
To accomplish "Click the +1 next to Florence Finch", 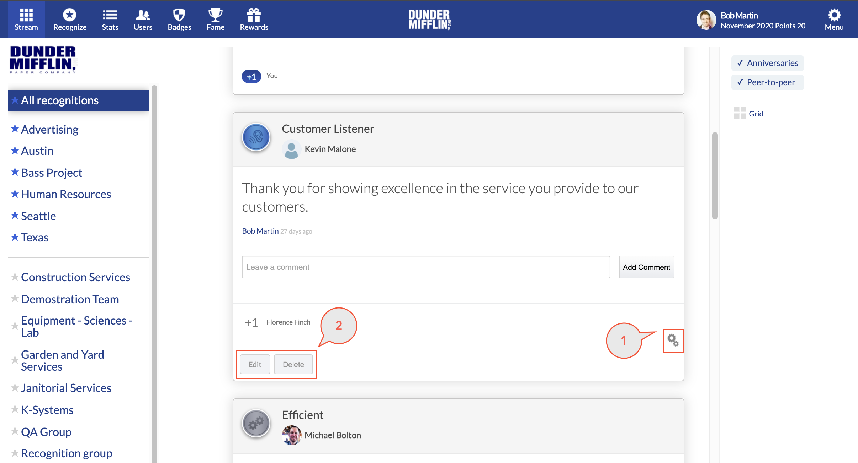I will [x=251, y=322].
